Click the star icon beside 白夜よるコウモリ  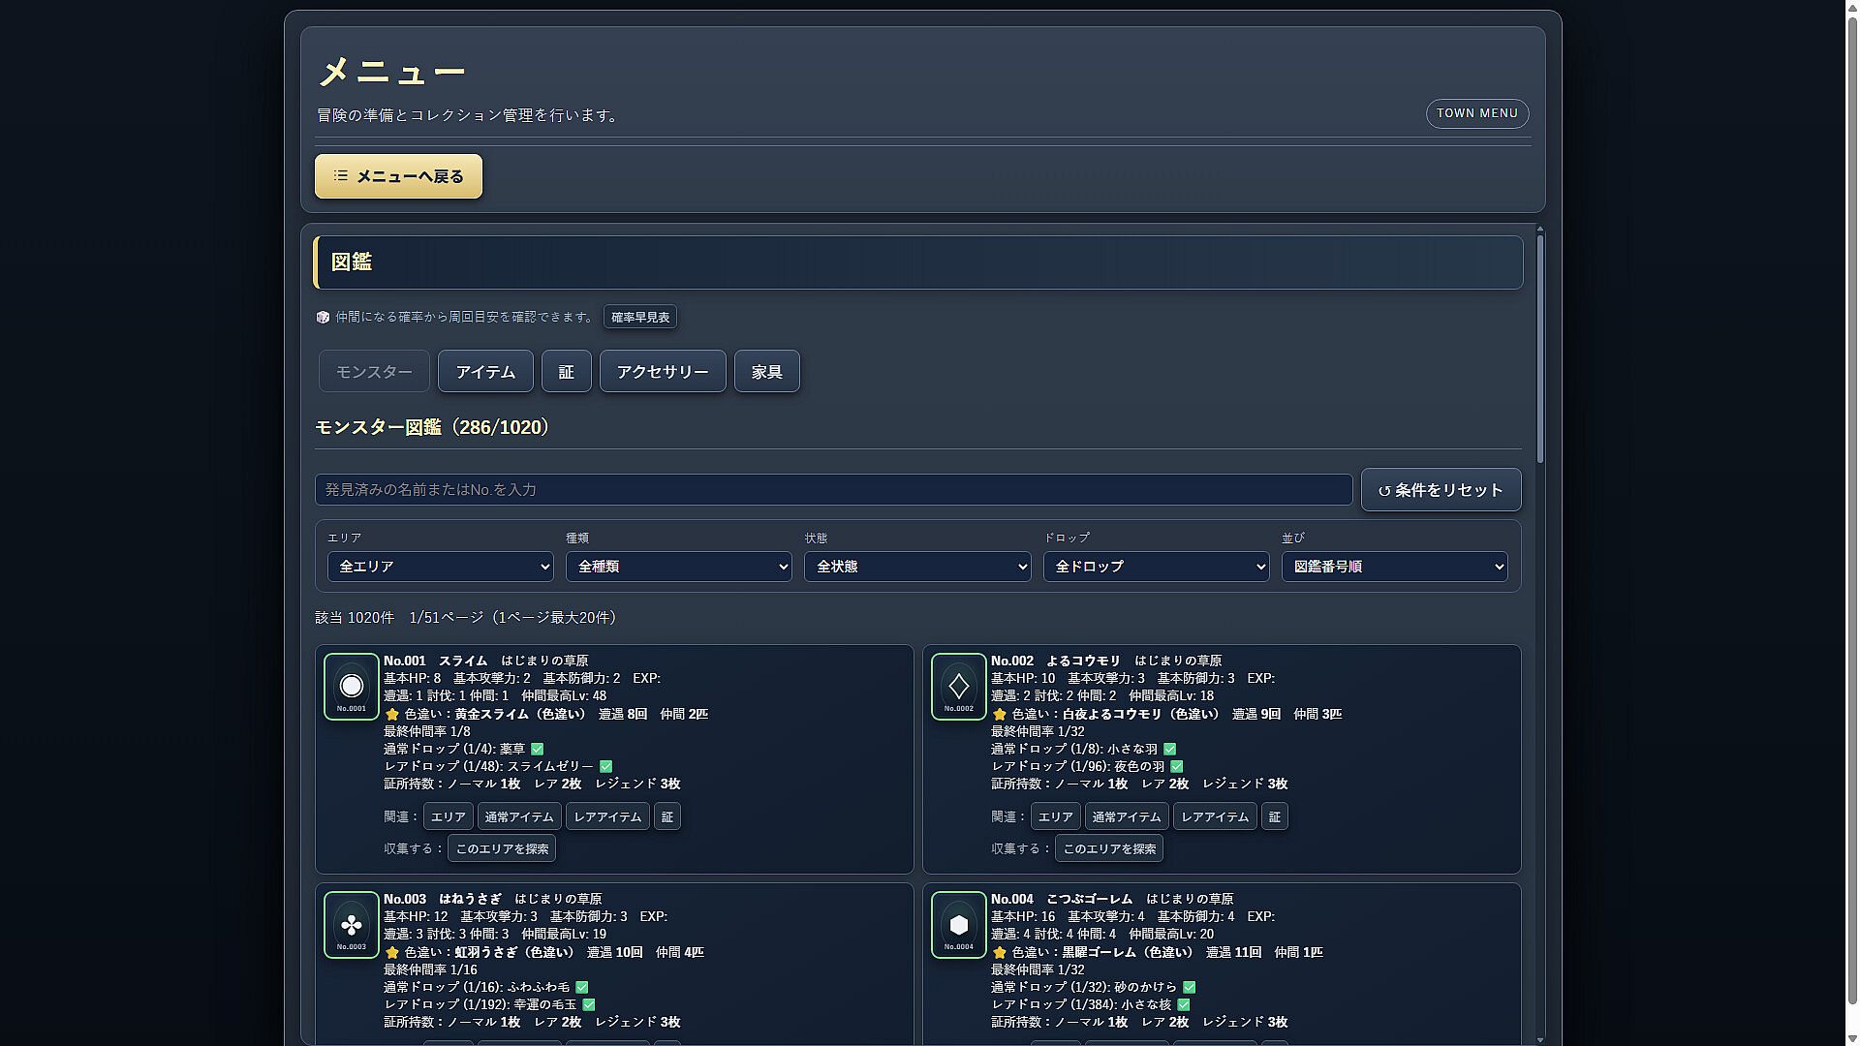[x=999, y=714]
